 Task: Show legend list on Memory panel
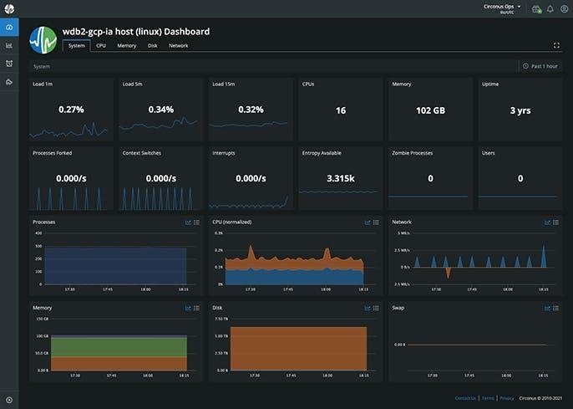pos(196,308)
